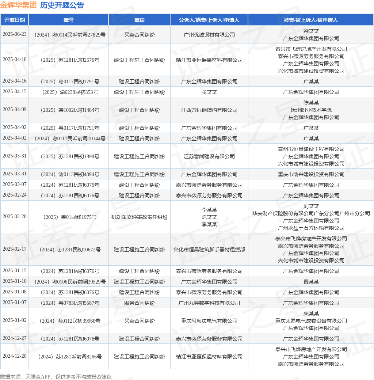374x380 pixels.
Task: Click the date cell 2025-01-10
Action: click(15, 281)
